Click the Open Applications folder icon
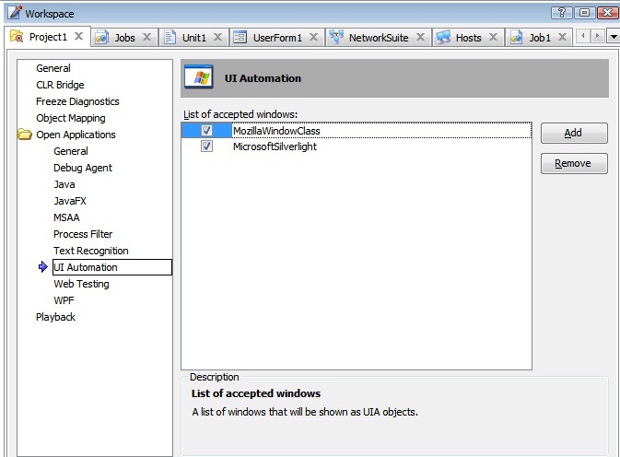Screen dimensions: 620x457 [x=25, y=135]
